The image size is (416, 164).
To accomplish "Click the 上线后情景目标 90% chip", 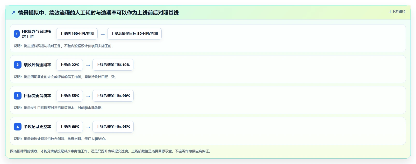I will coord(113,96).
